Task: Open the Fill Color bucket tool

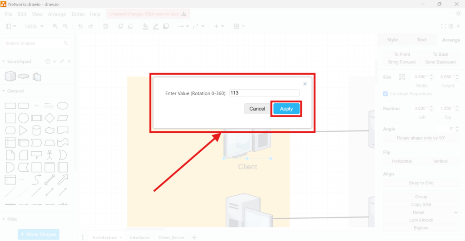Action: pyautogui.click(x=145, y=26)
